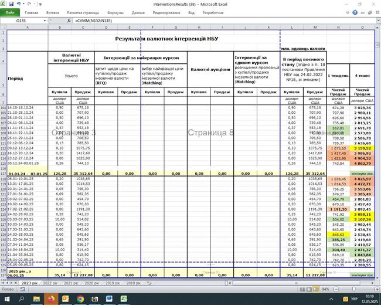The image size is (381, 305).
Task: Jump to last sheet with tab navigation arrow
Action: pos(16,283)
